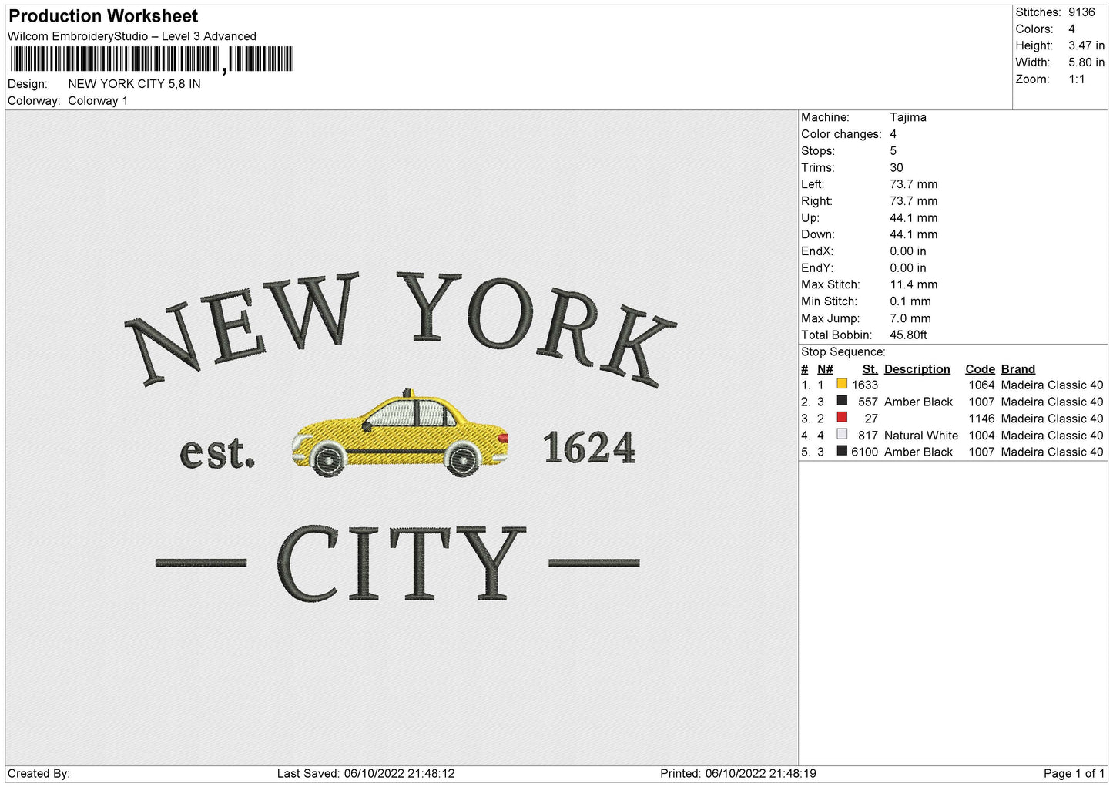Click thread code 1146 in row 3
This screenshot has height=787, width=1113.
(981, 419)
